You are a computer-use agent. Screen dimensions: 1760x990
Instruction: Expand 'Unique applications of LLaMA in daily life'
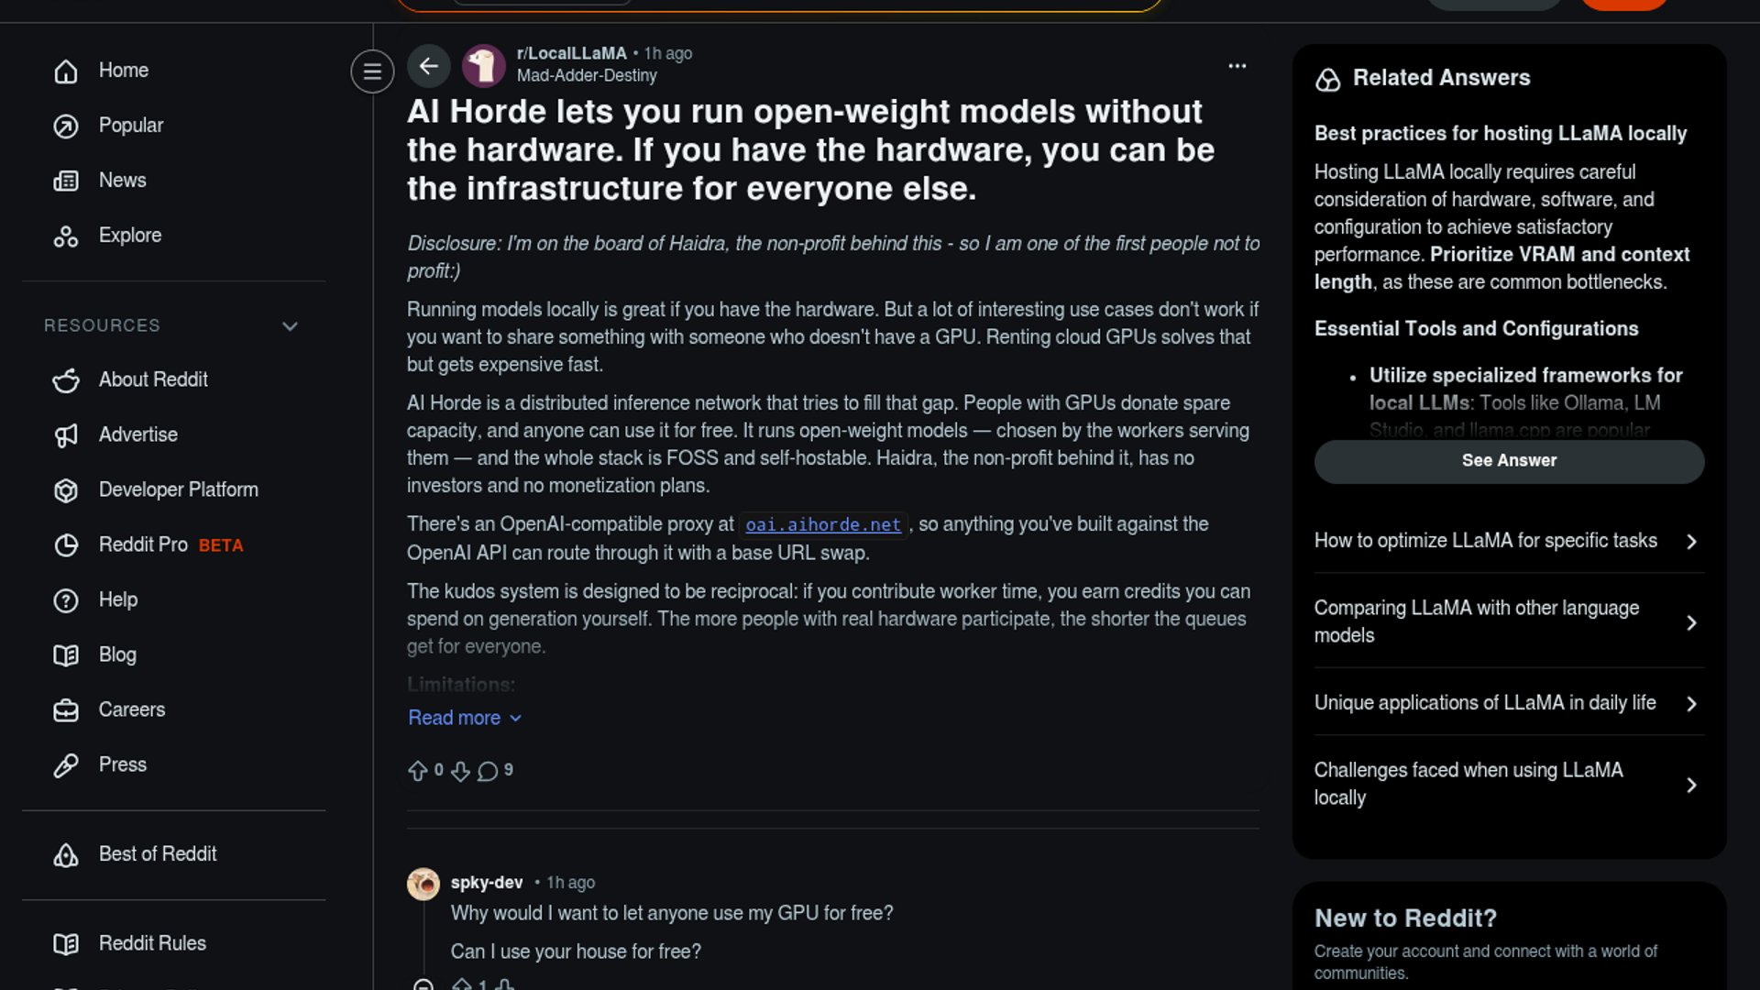click(1509, 703)
